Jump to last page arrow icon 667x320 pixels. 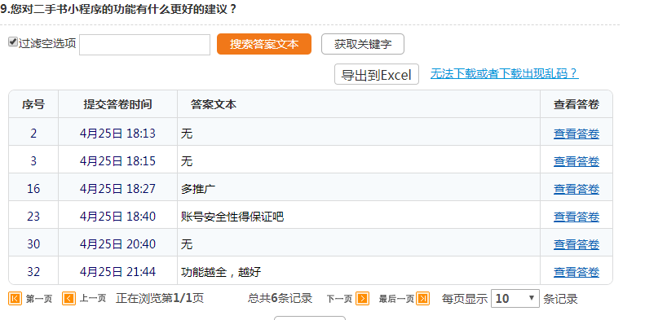point(423,299)
